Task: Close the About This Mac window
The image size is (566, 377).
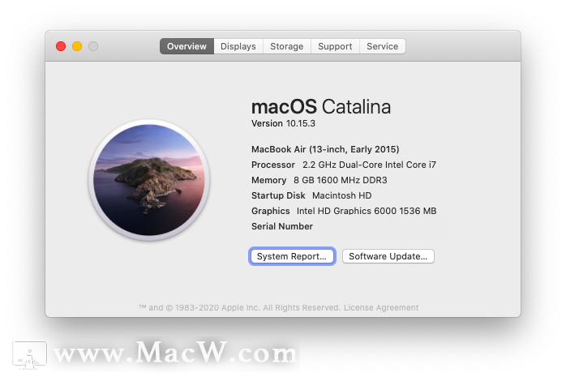Action: (61, 46)
